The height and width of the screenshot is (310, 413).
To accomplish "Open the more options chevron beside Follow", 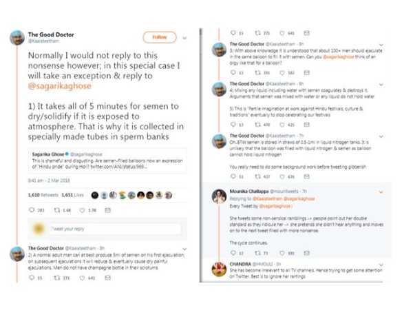I will coord(183,37).
